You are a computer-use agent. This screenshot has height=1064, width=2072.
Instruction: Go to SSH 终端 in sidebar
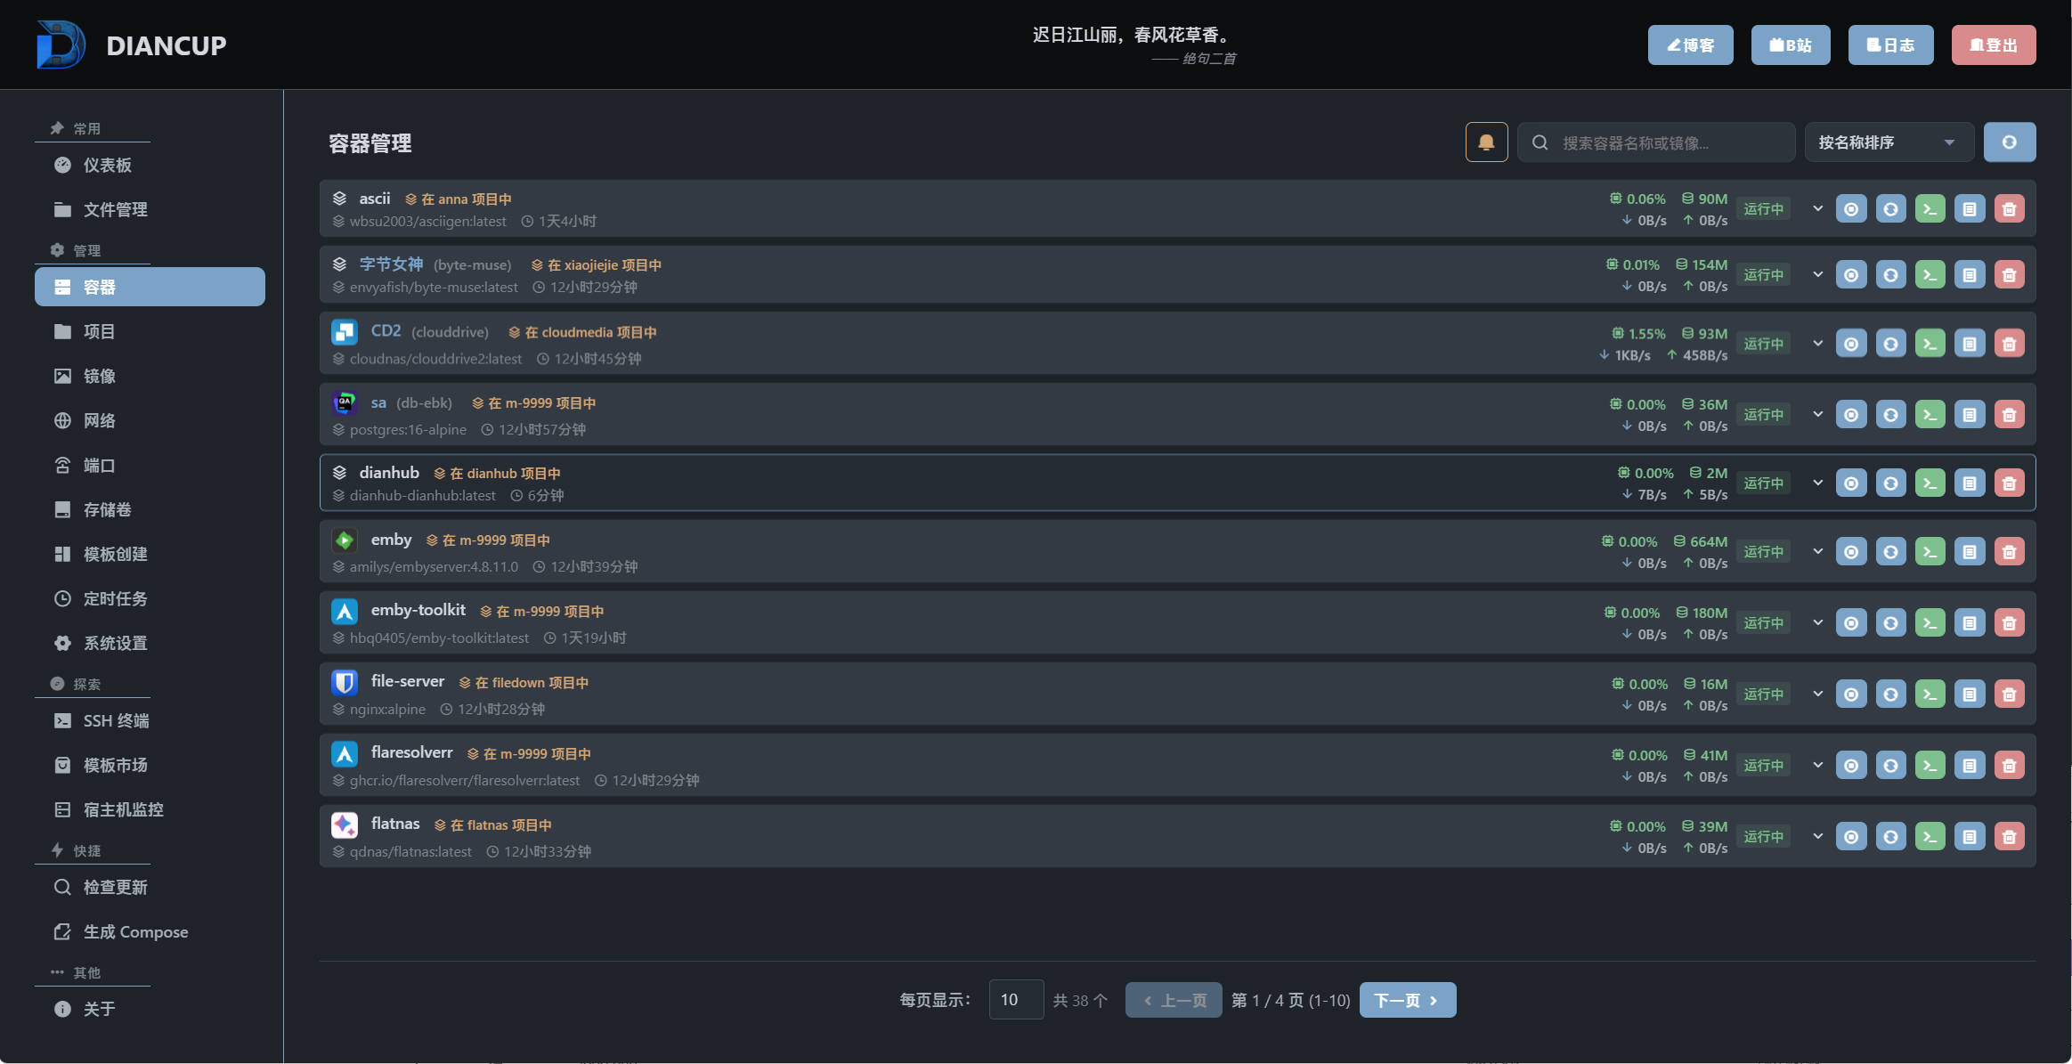(x=116, y=721)
